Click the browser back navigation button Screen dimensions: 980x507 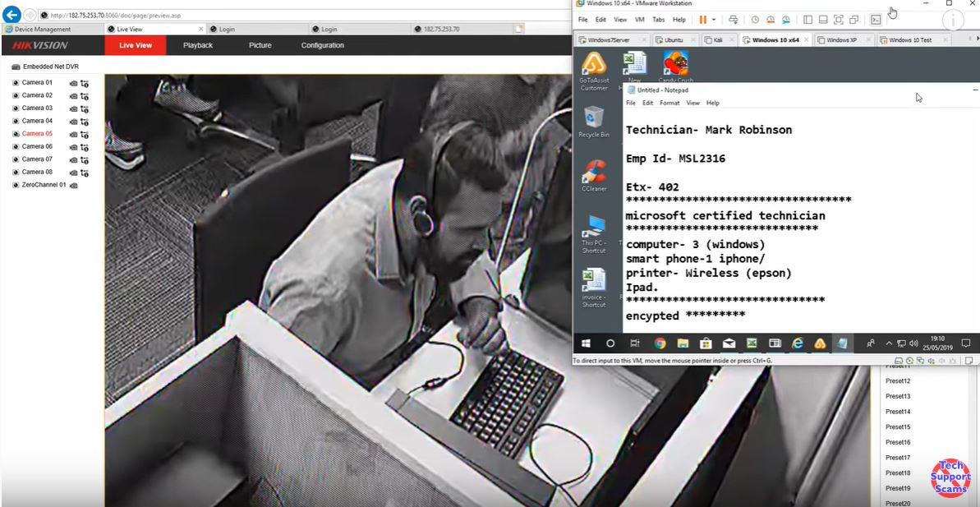coord(11,14)
